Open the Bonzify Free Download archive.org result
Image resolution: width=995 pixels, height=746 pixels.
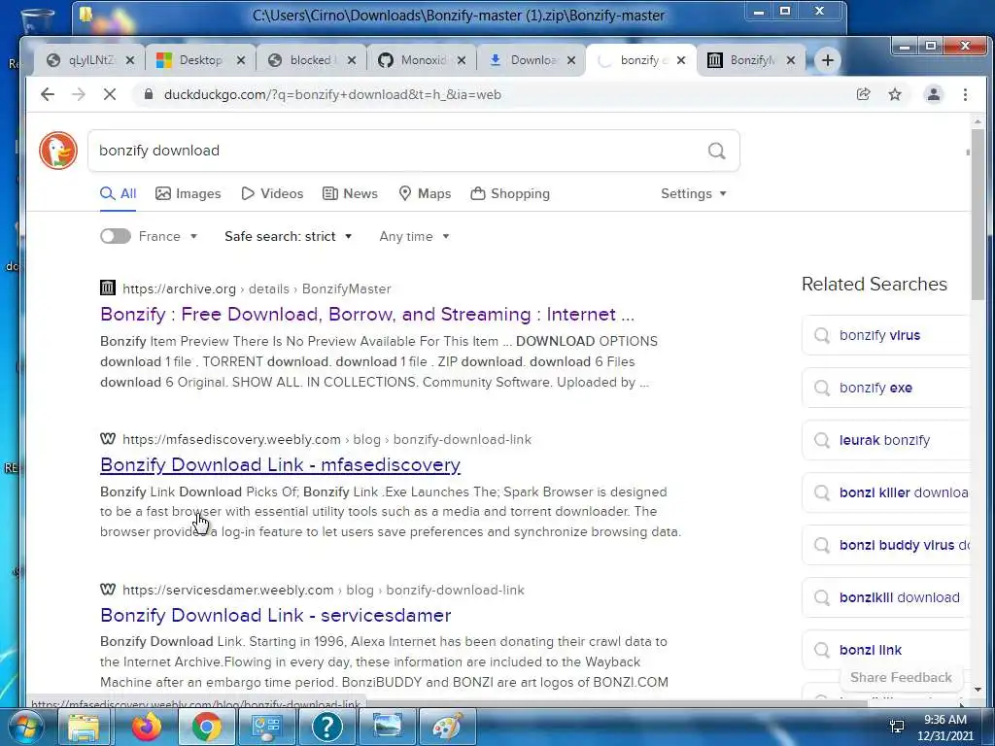tap(367, 314)
